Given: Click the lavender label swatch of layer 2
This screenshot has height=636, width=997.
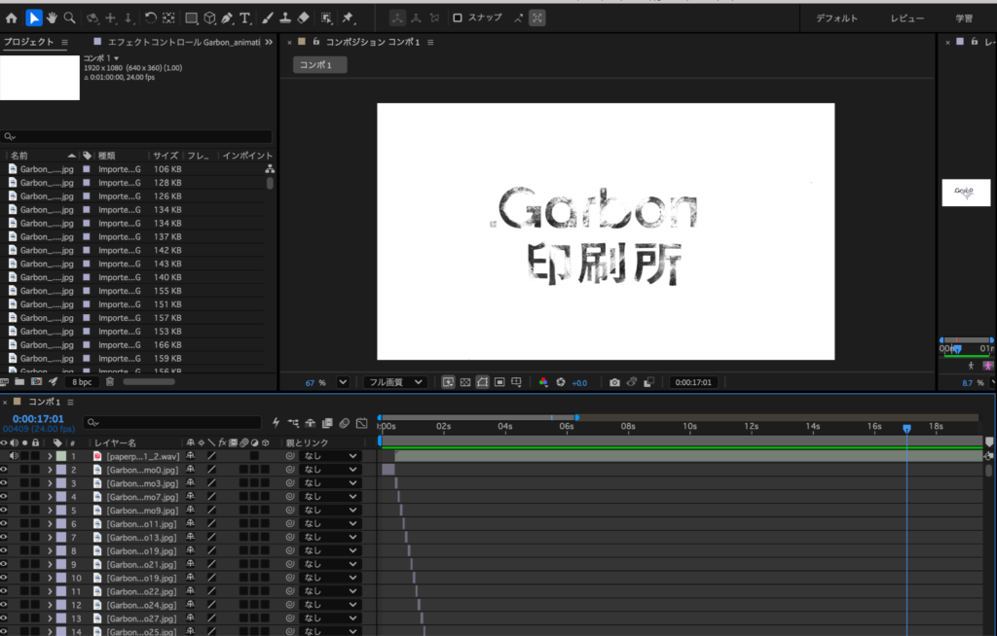Looking at the screenshot, I should (x=61, y=470).
